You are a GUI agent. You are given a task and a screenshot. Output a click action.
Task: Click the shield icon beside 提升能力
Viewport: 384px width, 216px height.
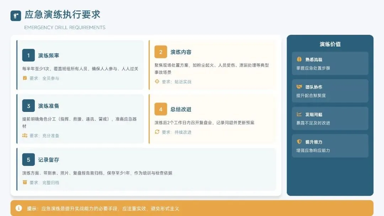(299, 141)
